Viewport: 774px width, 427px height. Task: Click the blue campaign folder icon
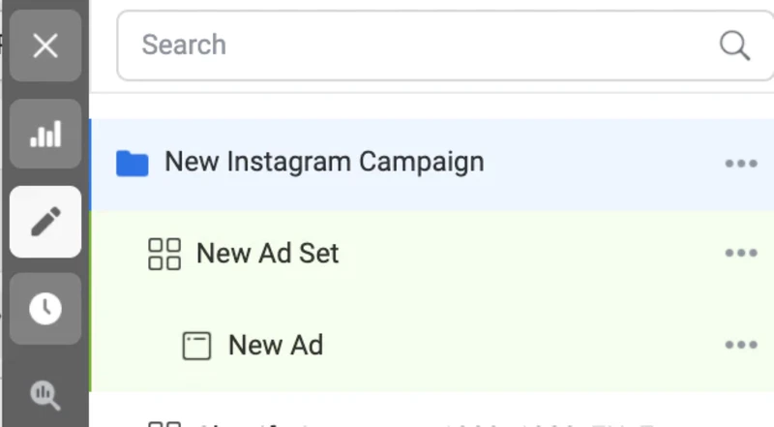(x=133, y=163)
